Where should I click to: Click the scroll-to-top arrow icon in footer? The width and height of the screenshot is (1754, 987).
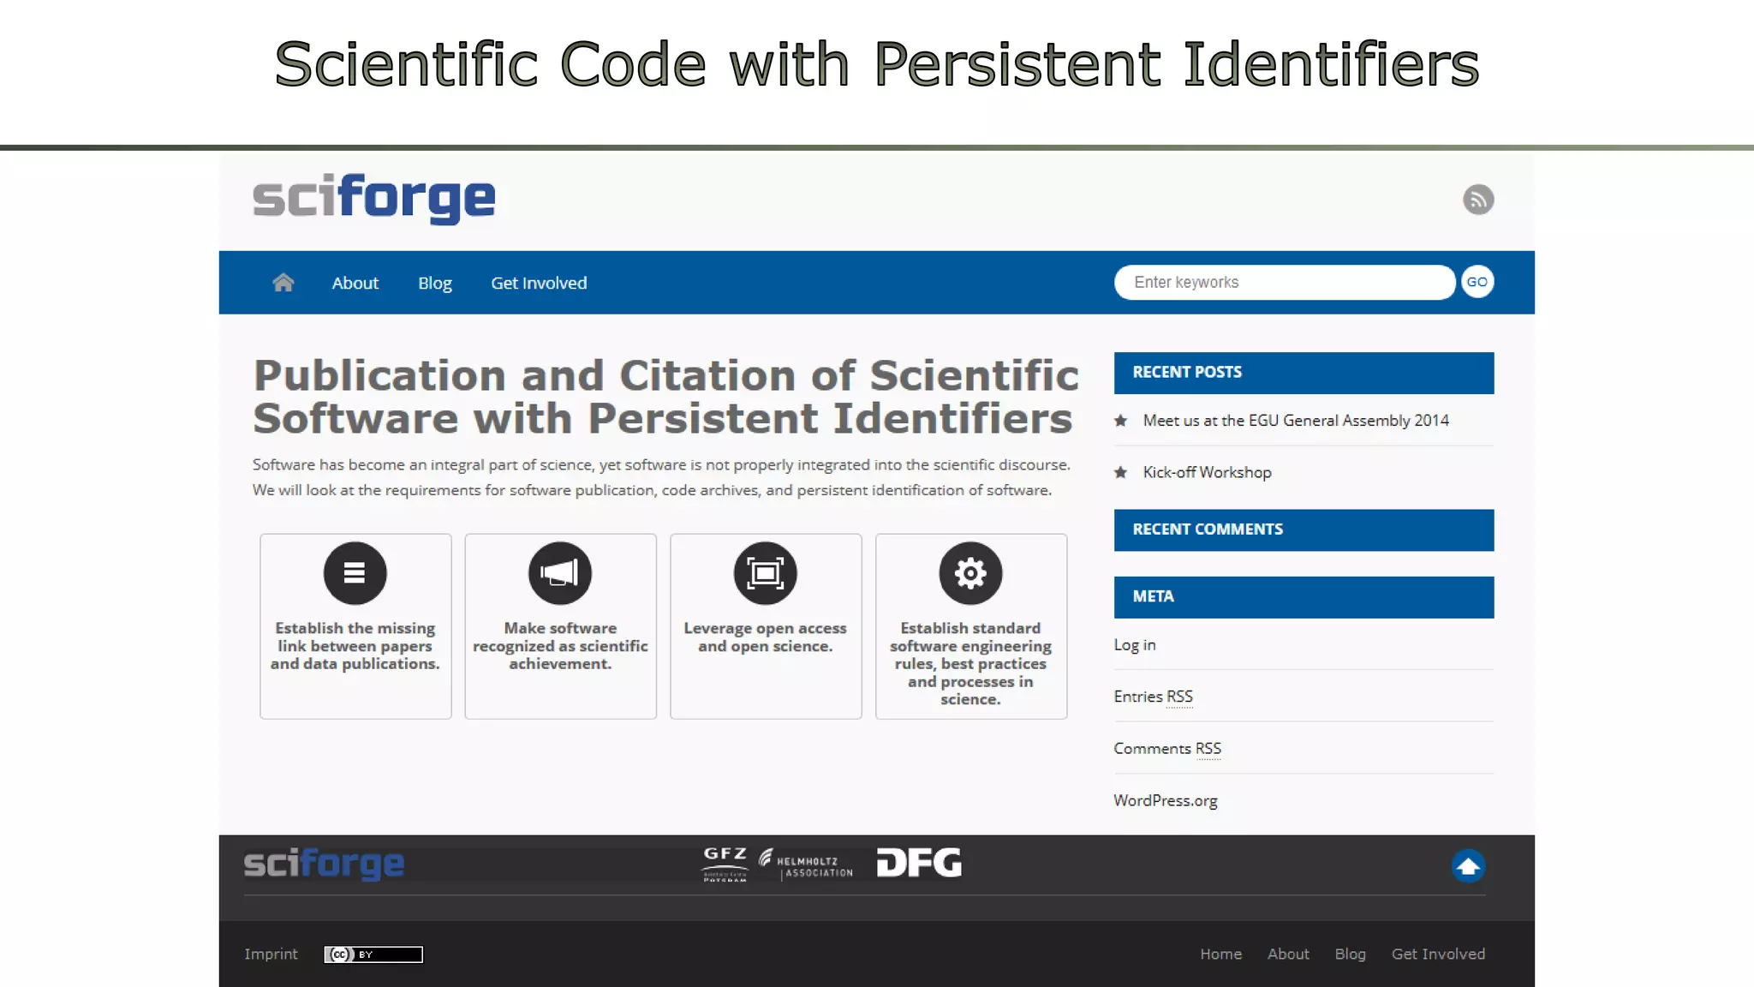1468,866
